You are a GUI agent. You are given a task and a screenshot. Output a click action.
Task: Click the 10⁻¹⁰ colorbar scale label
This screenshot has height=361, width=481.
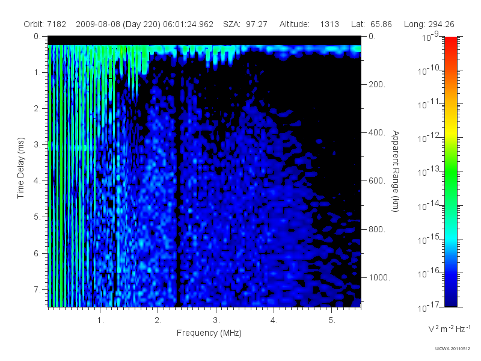tap(430, 70)
